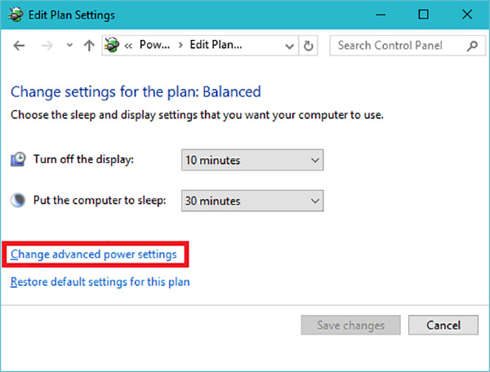
Task: Go up one level with Up arrow
Action: [x=88, y=46]
